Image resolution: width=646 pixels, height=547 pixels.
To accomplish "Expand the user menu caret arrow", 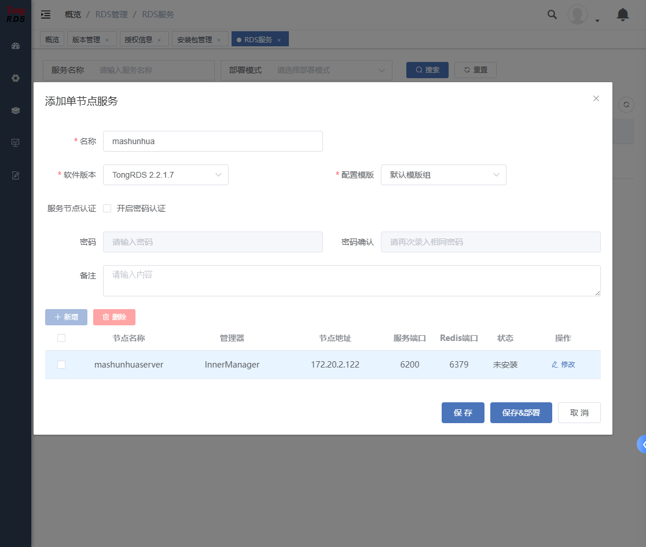I will (x=597, y=21).
